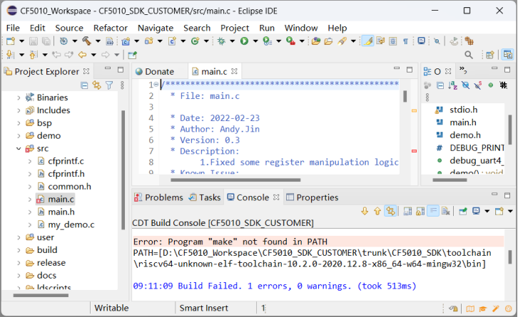
Task: Click the toolbar magnifier Search icon
Action: pos(469,55)
